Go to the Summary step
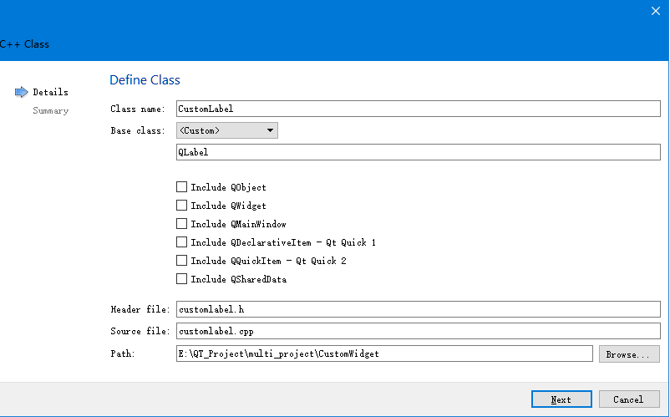Viewport: 670px width, 417px height. click(x=50, y=110)
